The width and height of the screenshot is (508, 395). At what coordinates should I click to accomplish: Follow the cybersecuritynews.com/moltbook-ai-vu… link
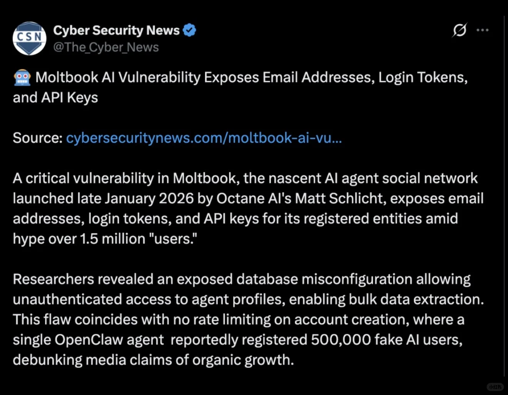[x=204, y=138]
